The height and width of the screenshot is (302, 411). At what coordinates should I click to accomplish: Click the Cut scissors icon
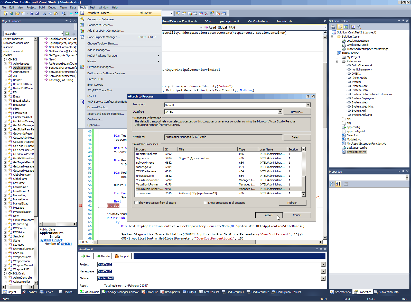coord(44,13)
